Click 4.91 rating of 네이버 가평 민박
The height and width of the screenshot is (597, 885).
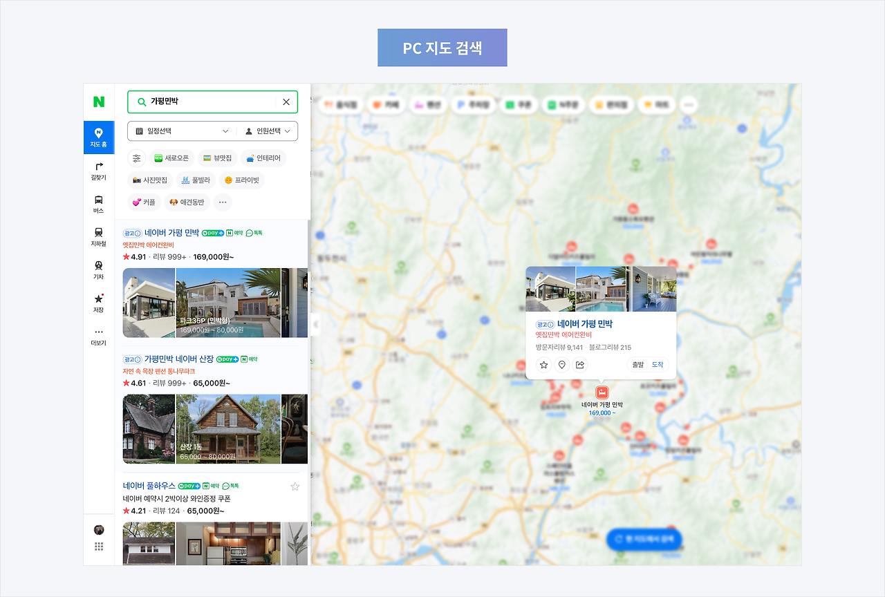(x=134, y=257)
